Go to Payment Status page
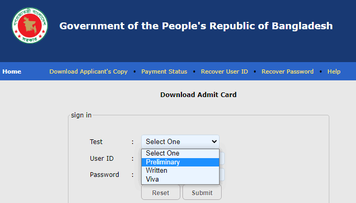The width and height of the screenshot is (356, 203). (x=164, y=71)
